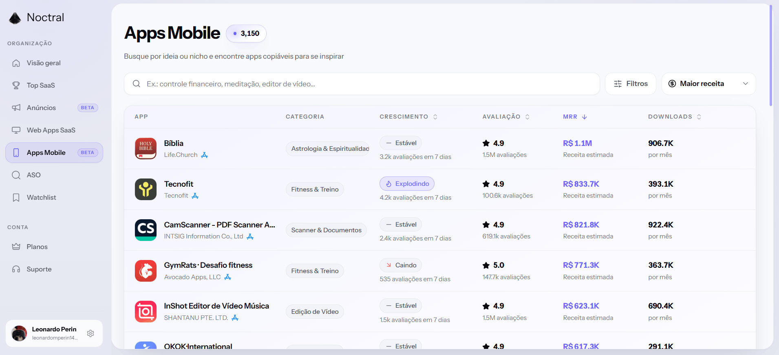Sort table by Downloads column
779x355 pixels.
point(675,117)
